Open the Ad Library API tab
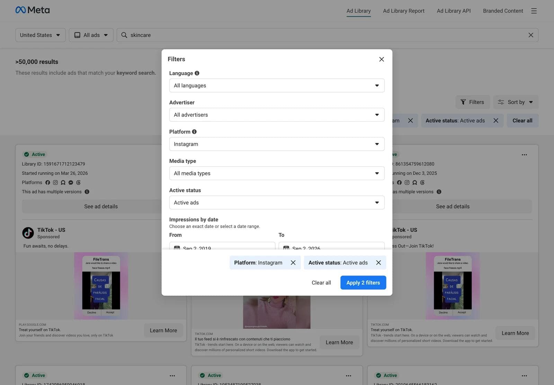 pyautogui.click(x=454, y=11)
